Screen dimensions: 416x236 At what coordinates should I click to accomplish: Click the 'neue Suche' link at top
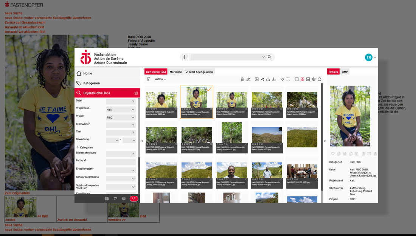click(x=14, y=13)
